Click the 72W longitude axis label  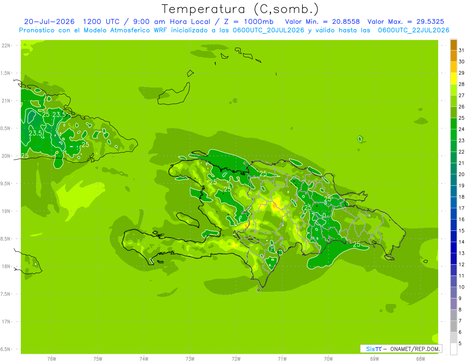(x=236, y=359)
